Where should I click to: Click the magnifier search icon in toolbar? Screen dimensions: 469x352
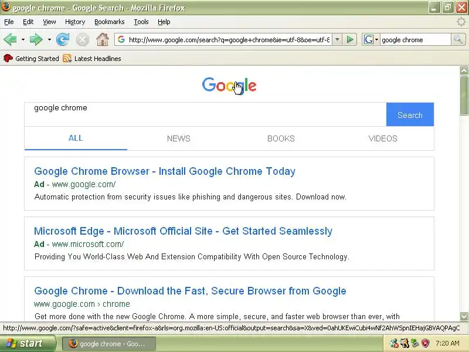tap(458, 39)
